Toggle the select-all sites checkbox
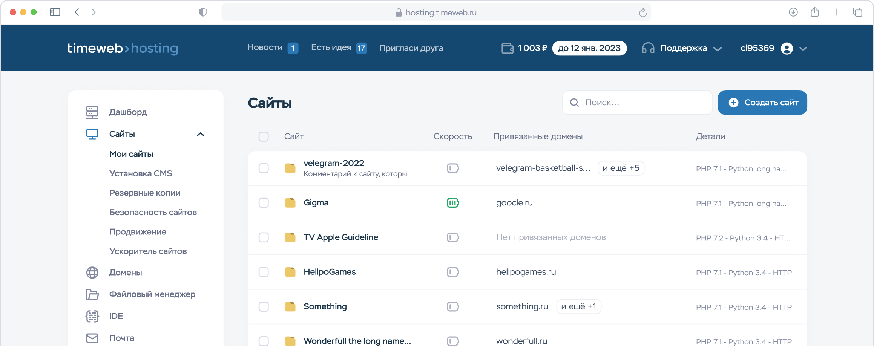Image resolution: width=874 pixels, height=346 pixels. point(264,136)
